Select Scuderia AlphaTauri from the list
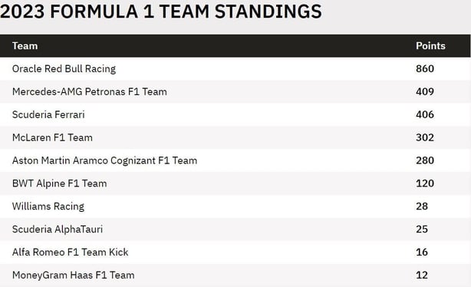The width and height of the screenshot is (471, 287). point(58,229)
